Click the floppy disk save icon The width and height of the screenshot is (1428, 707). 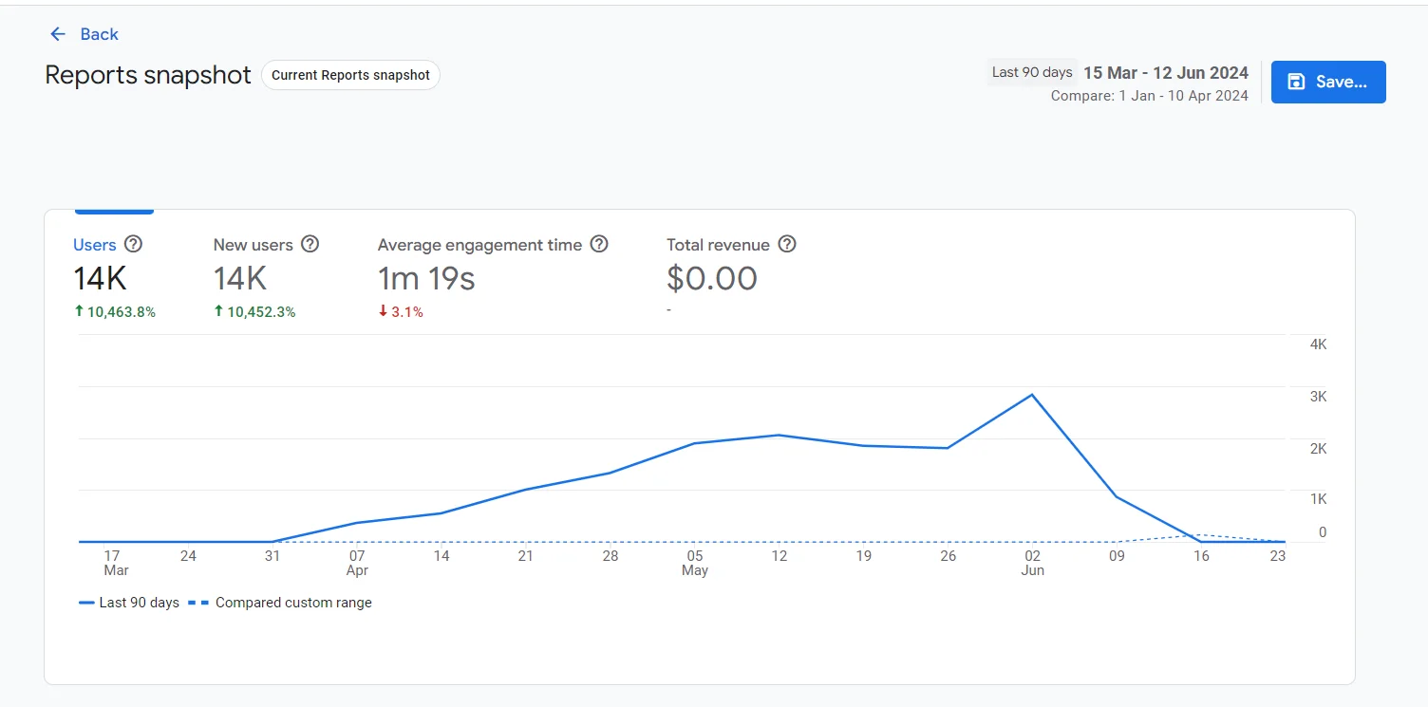(1296, 82)
